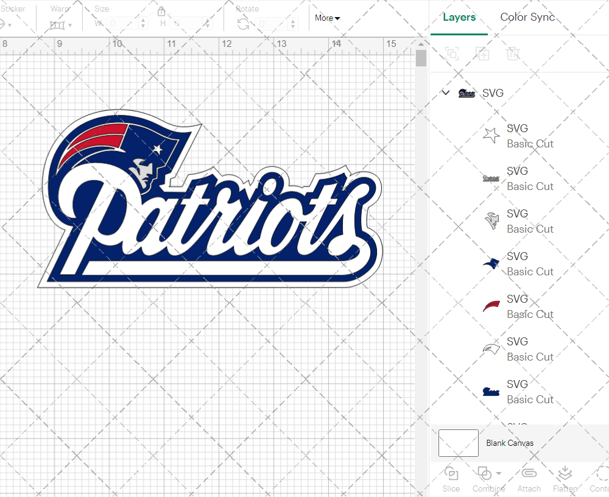Select the Layers tab
Image resolution: width=609 pixels, height=497 pixels.
tap(459, 17)
